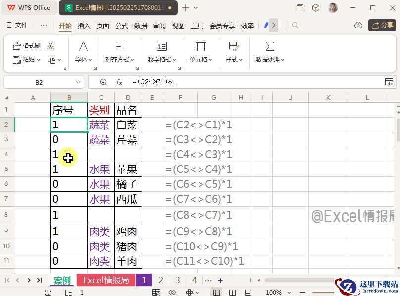Go to next sheet tab arrow
Image resolution: width=400 pixels, height=296 pixels.
[29, 281]
